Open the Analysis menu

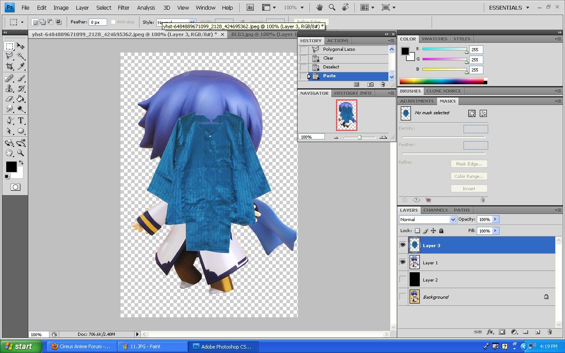[x=146, y=8]
